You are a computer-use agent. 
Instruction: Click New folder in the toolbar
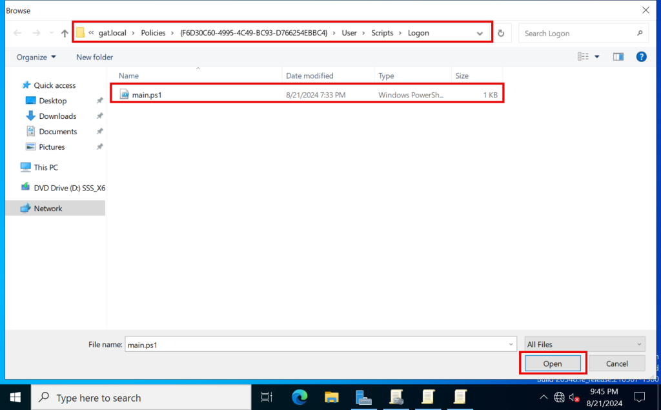[94, 57]
